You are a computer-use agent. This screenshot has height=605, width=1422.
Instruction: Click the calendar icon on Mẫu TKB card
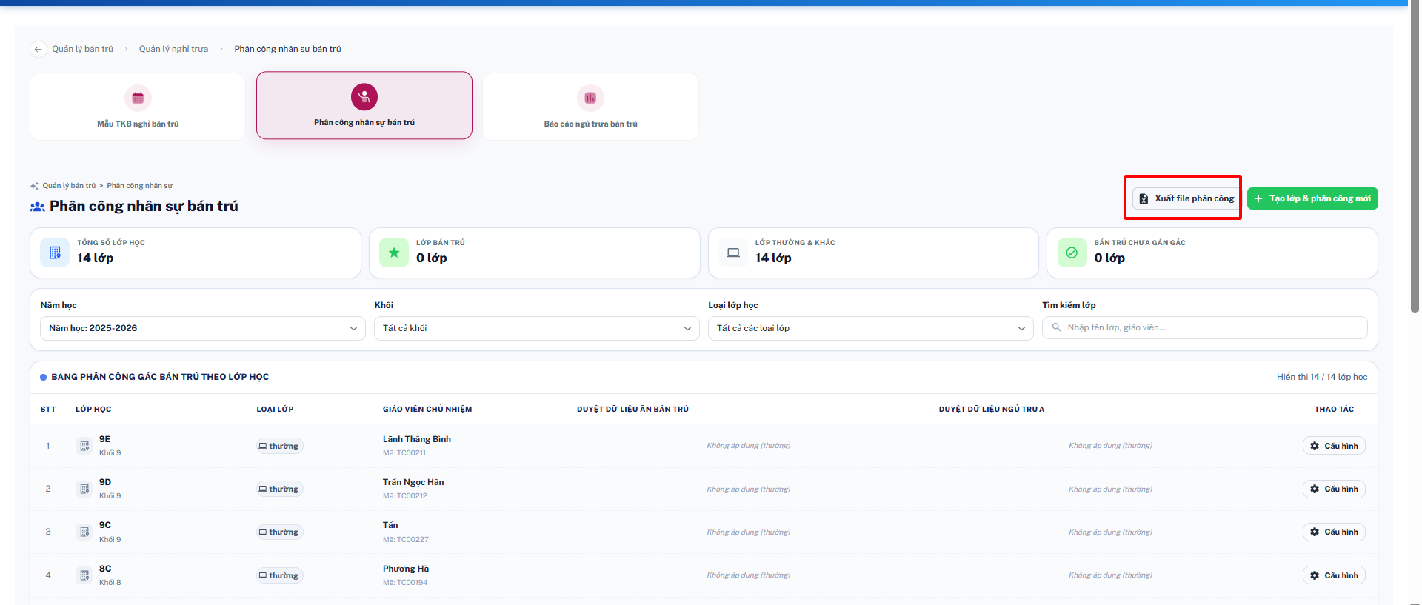click(138, 98)
